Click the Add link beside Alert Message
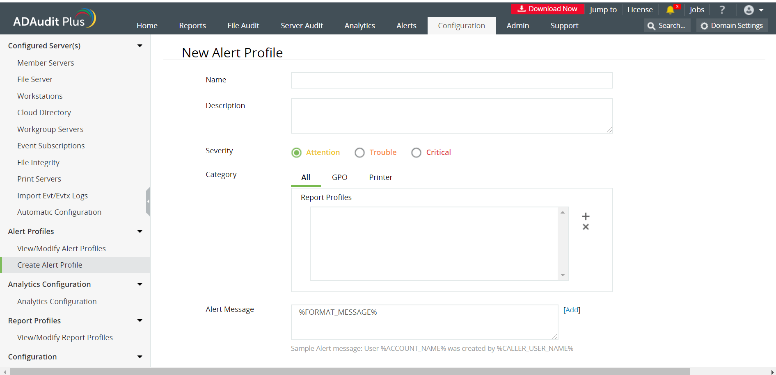Screen dimensions: 776x375 (x=572, y=310)
